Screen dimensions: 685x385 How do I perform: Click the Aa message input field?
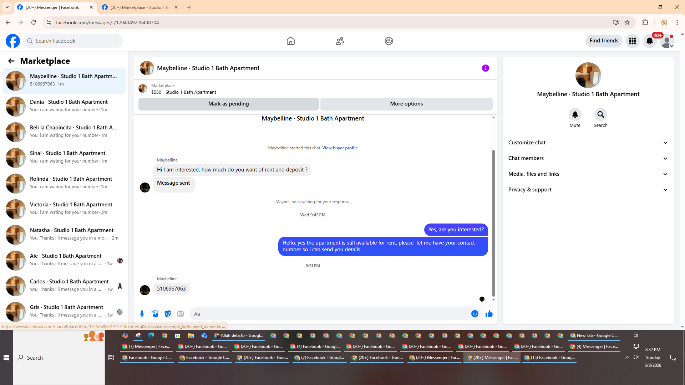pos(330,314)
